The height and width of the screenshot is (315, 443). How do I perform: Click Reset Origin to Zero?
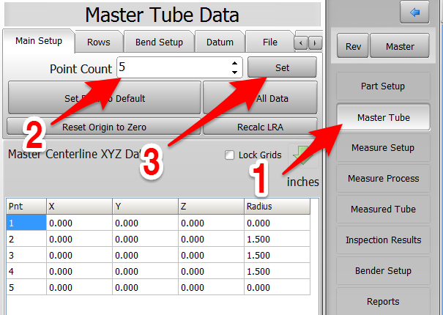104,127
